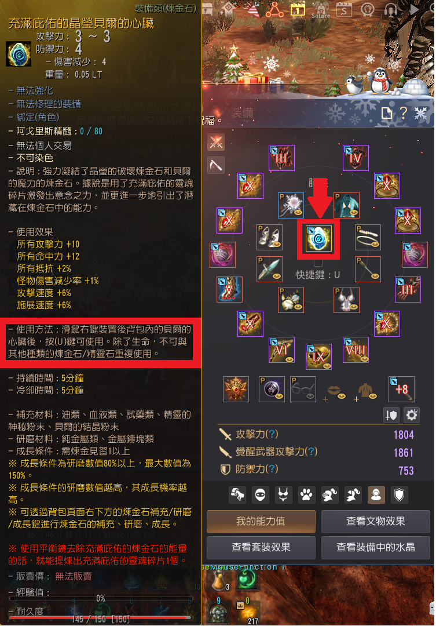This screenshot has height=626, width=436.
Task: Click the snowflake icon in equipment header
Action: (420, 114)
